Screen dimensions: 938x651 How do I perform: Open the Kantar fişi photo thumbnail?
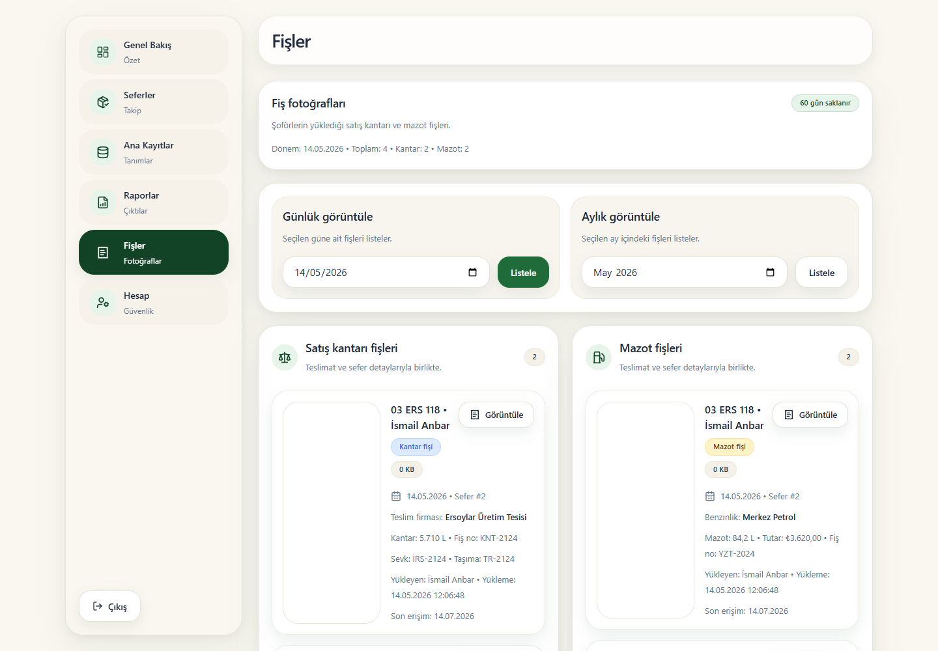click(332, 512)
